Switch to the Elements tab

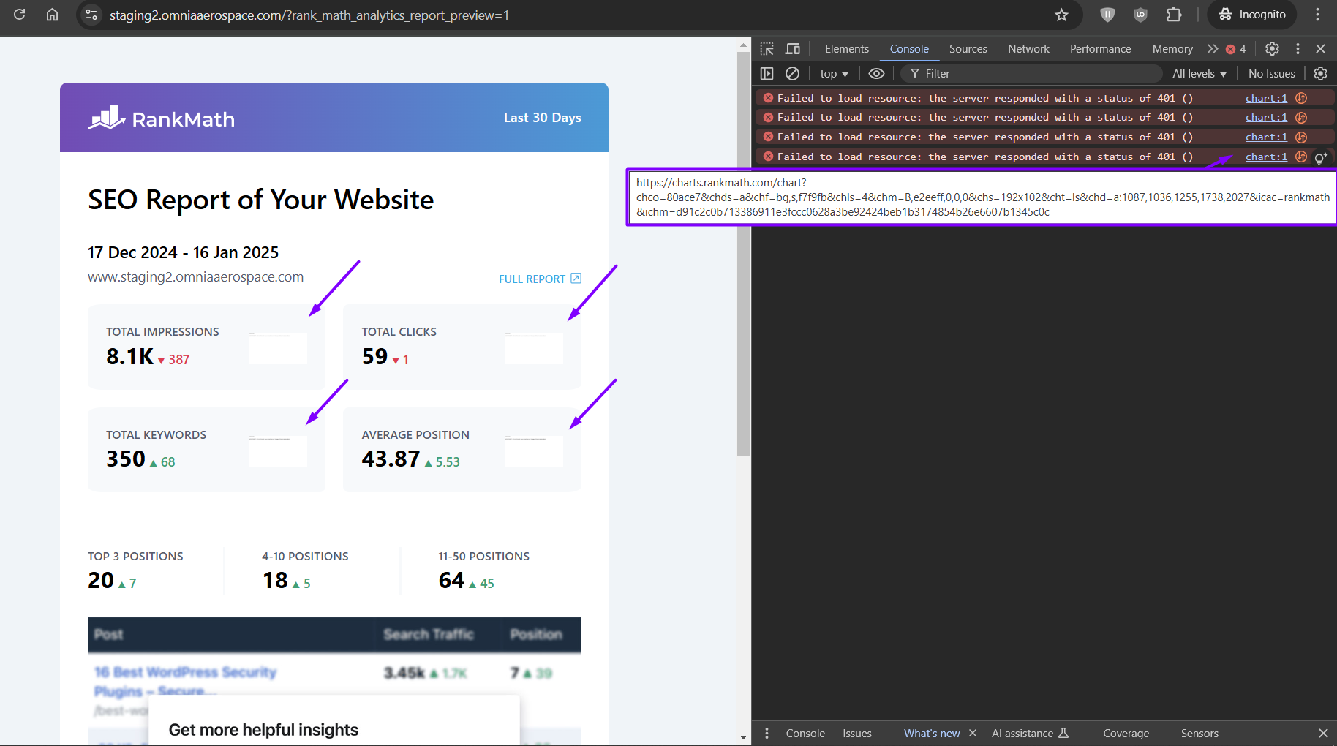pyautogui.click(x=846, y=49)
